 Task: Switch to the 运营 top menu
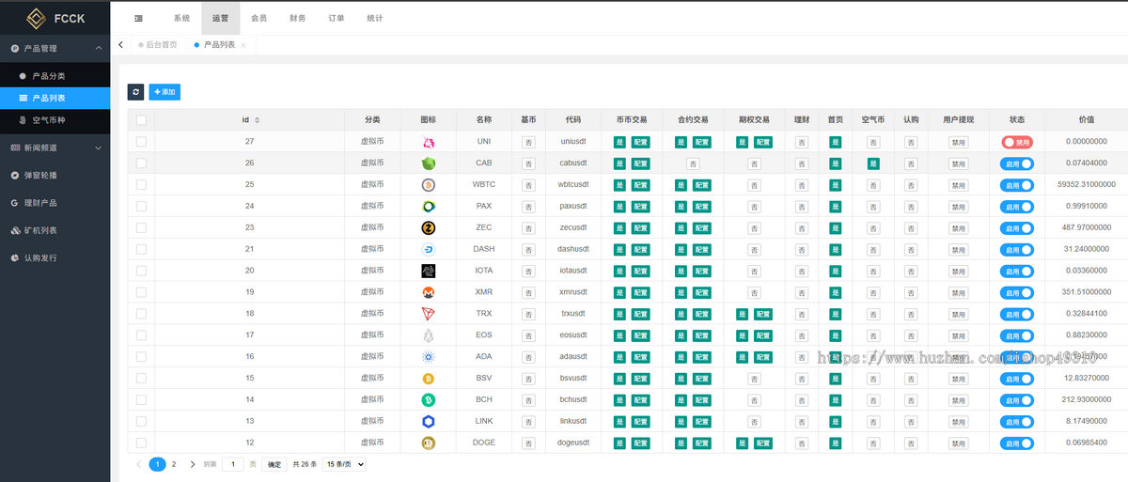point(220,18)
